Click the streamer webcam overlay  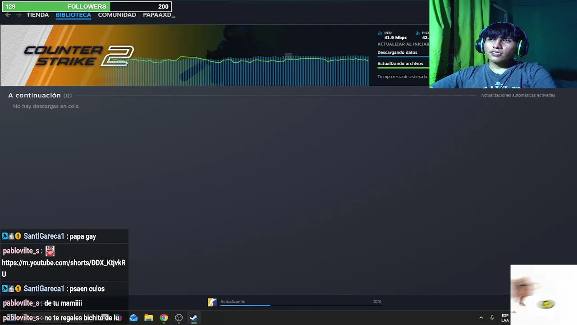[503, 44]
